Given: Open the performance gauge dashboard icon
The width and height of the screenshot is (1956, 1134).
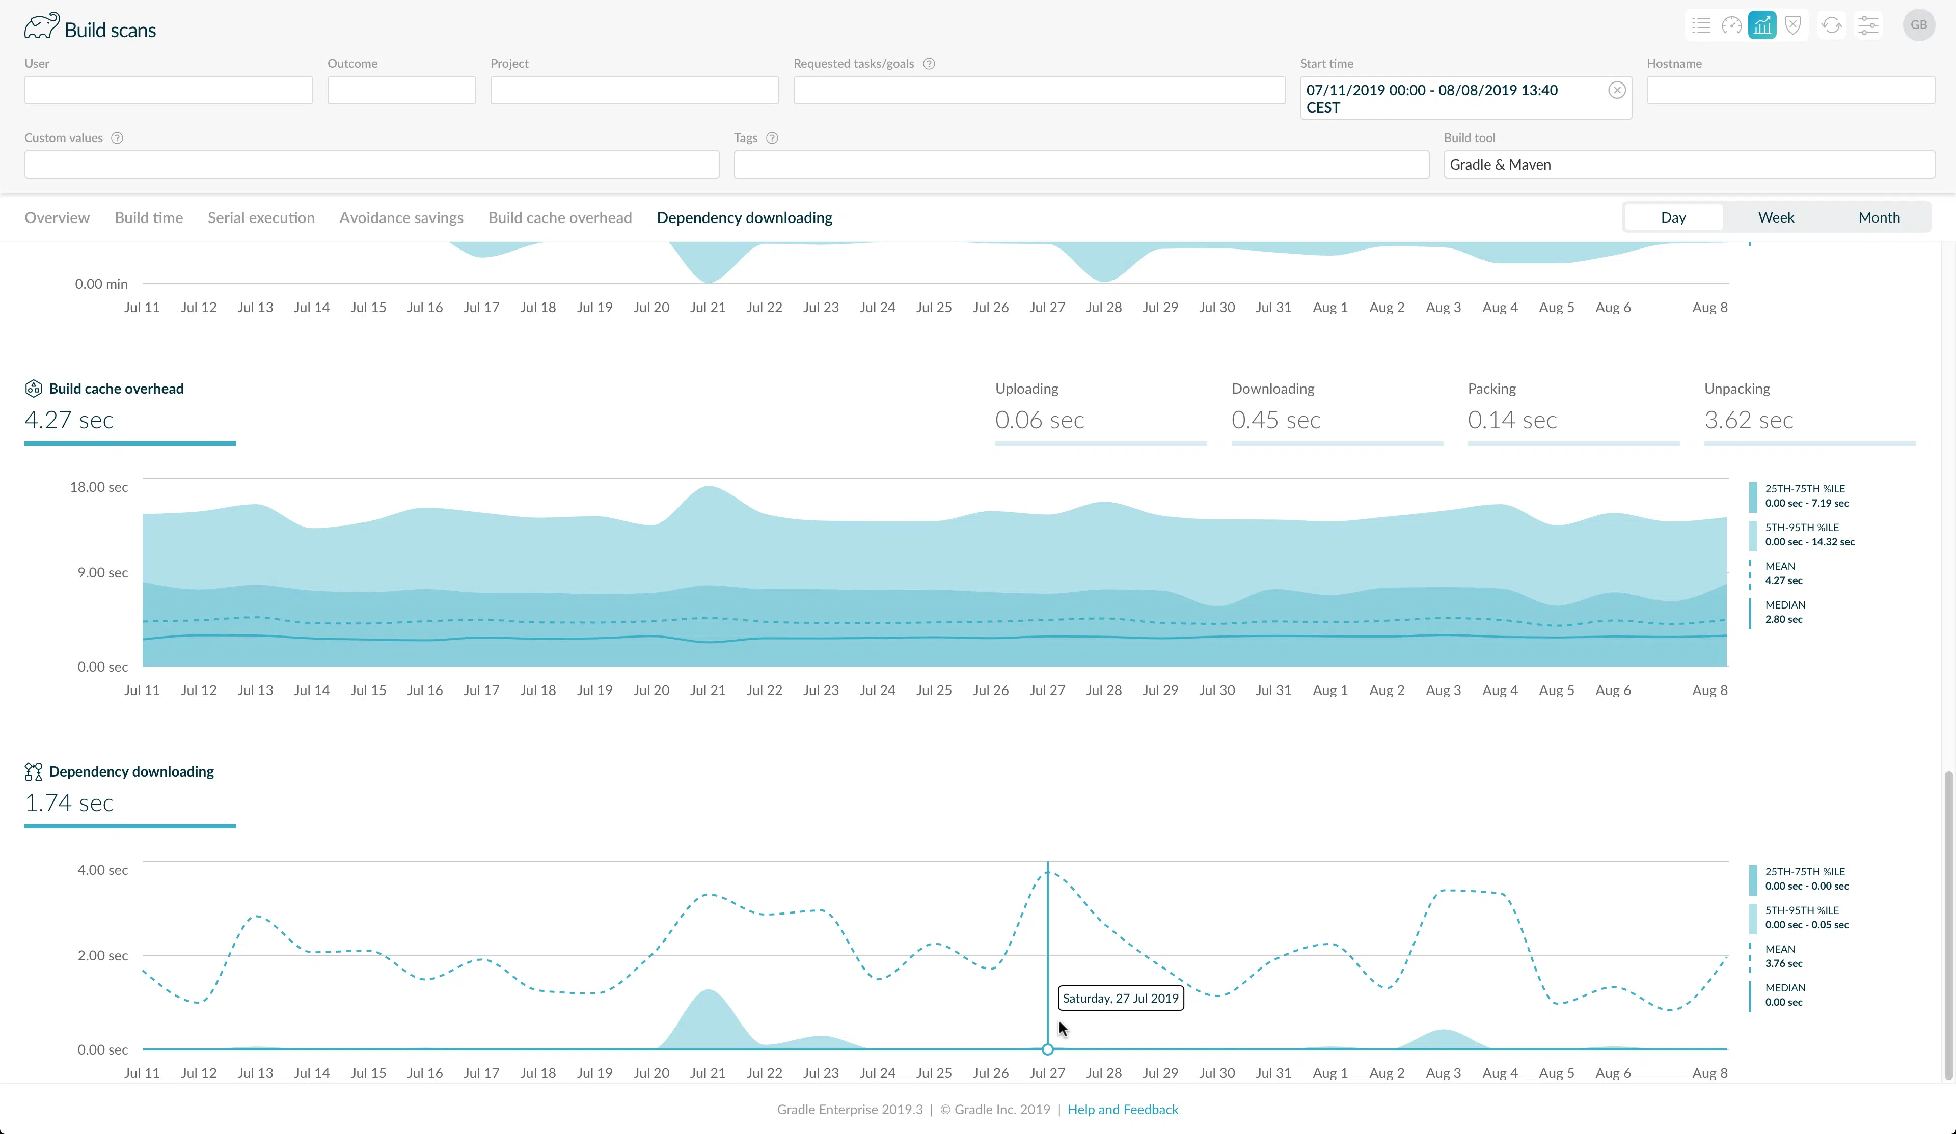Looking at the screenshot, I should pos(1732,25).
